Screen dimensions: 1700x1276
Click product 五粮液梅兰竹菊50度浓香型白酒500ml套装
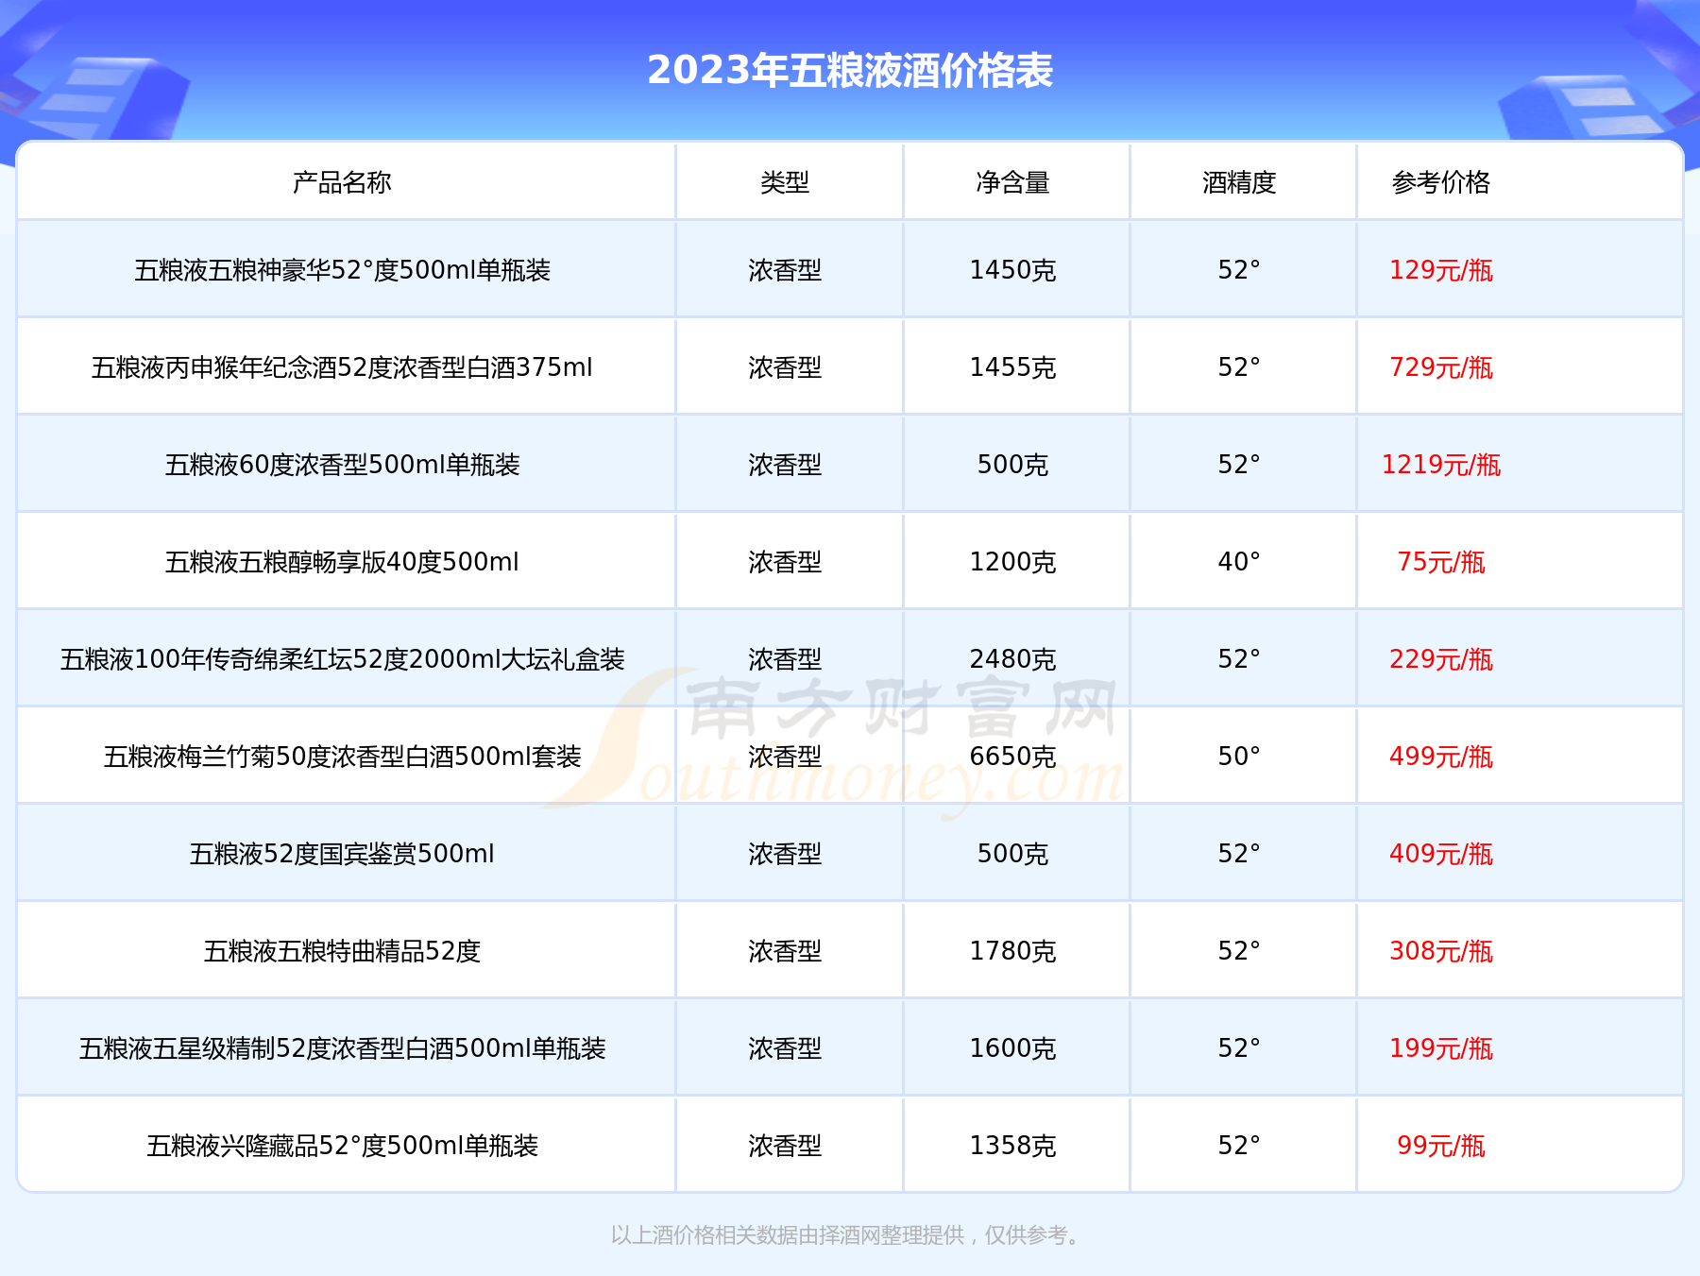click(342, 757)
